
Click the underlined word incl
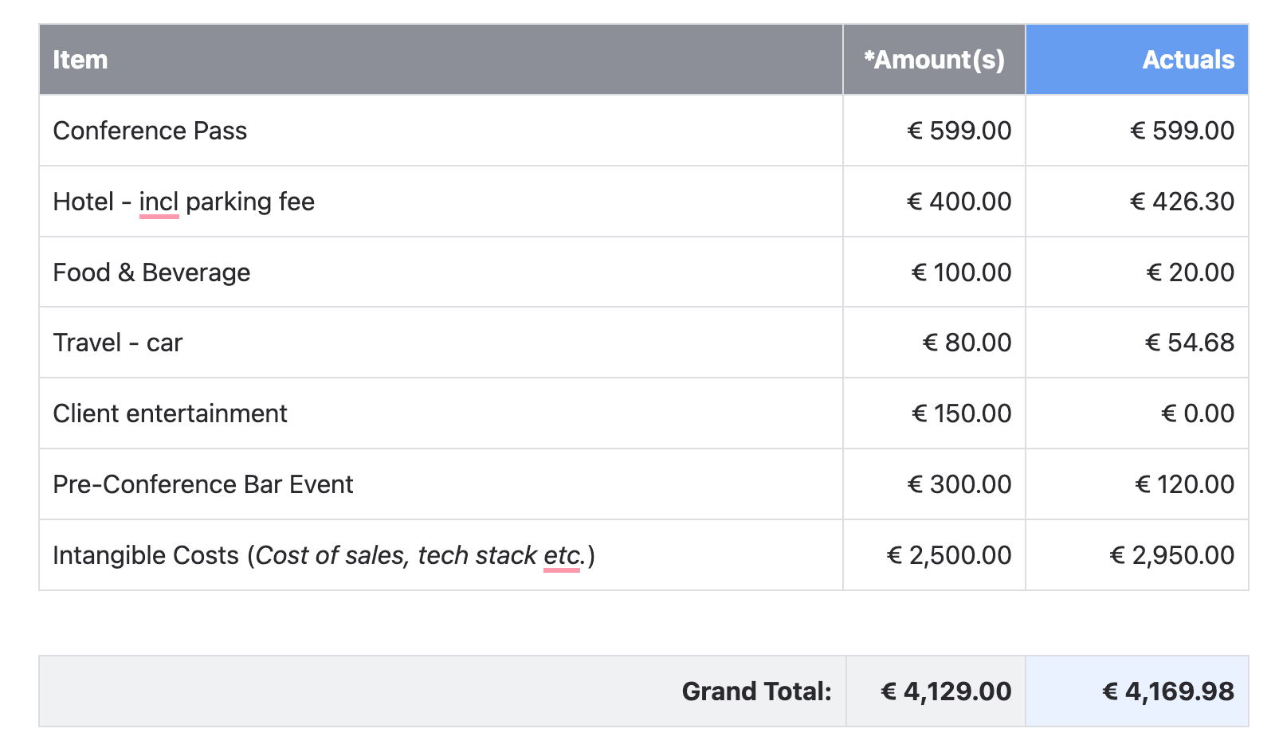point(159,202)
